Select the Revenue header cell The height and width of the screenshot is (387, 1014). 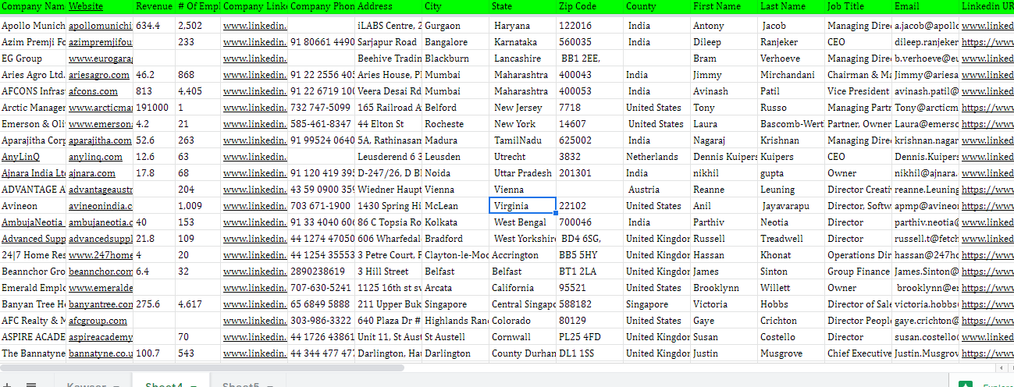click(x=154, y=6)
